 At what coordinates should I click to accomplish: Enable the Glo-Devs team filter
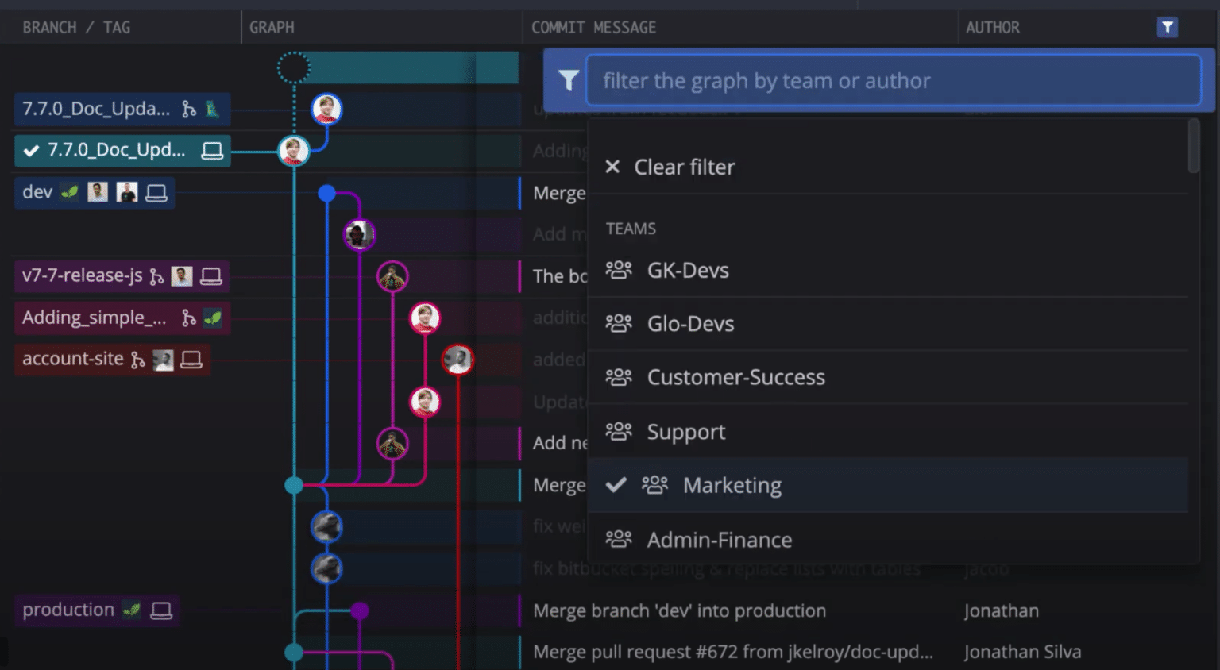coord(689,323)
